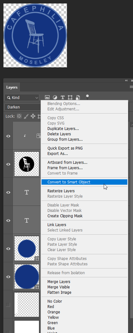The width and height of the screenshot is (133, 333).
Task: Hide the top adjustment layer
Action: pos(8,136)
